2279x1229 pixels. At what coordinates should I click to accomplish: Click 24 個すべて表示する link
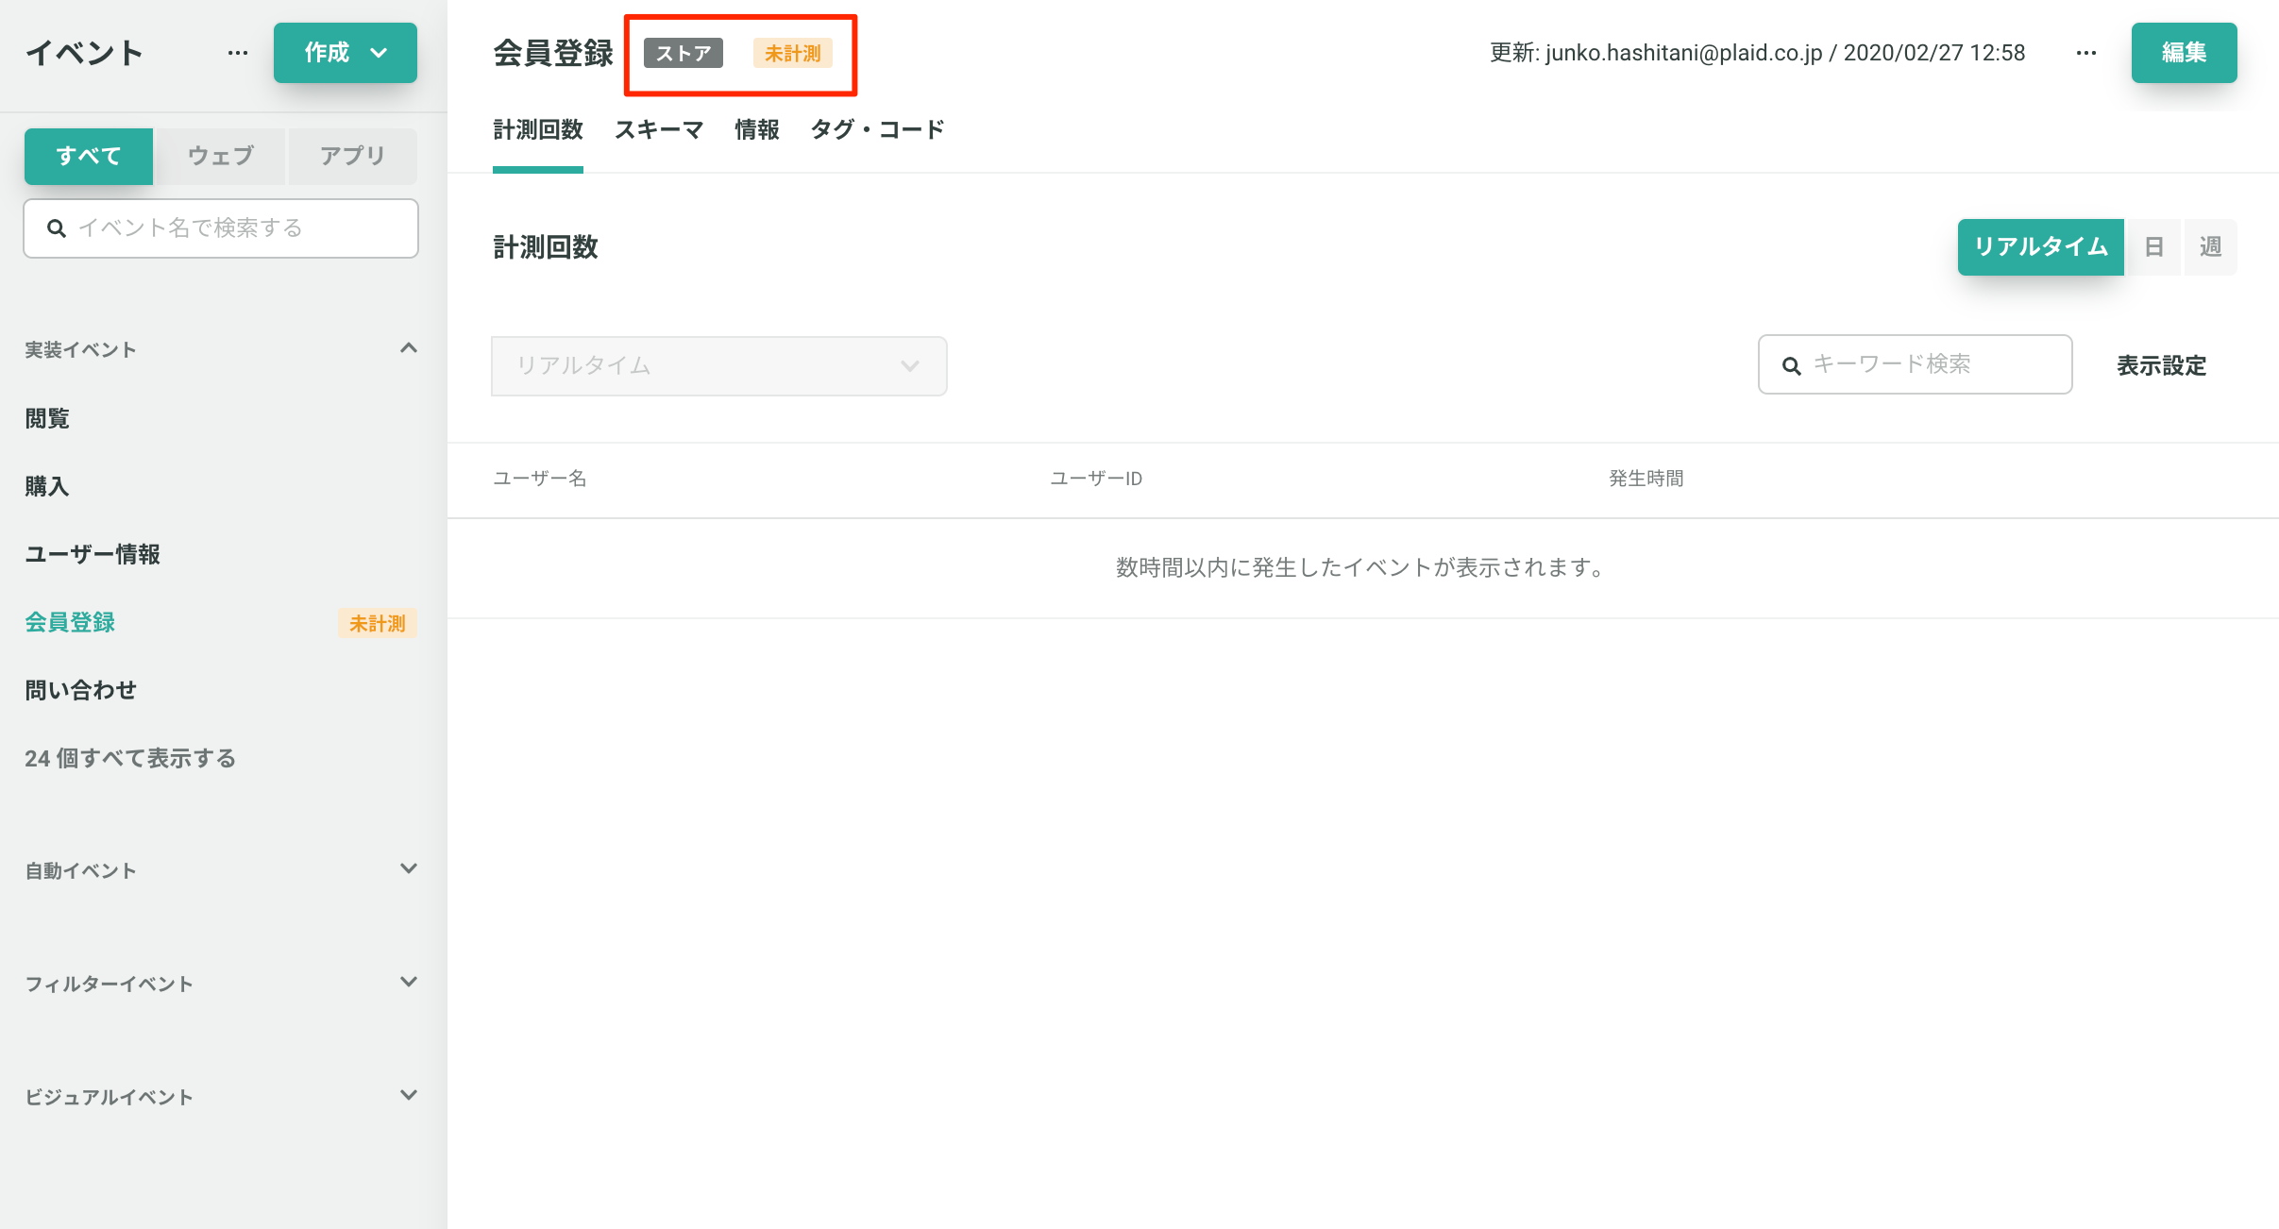(130, 758)
